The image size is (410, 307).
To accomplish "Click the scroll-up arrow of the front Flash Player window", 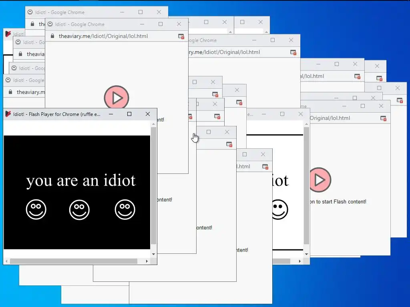I will tap(153, 124).
